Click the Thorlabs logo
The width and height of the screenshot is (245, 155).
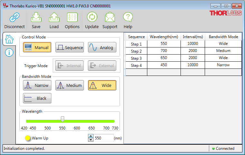pyautogui.click(x=226, y=13)
